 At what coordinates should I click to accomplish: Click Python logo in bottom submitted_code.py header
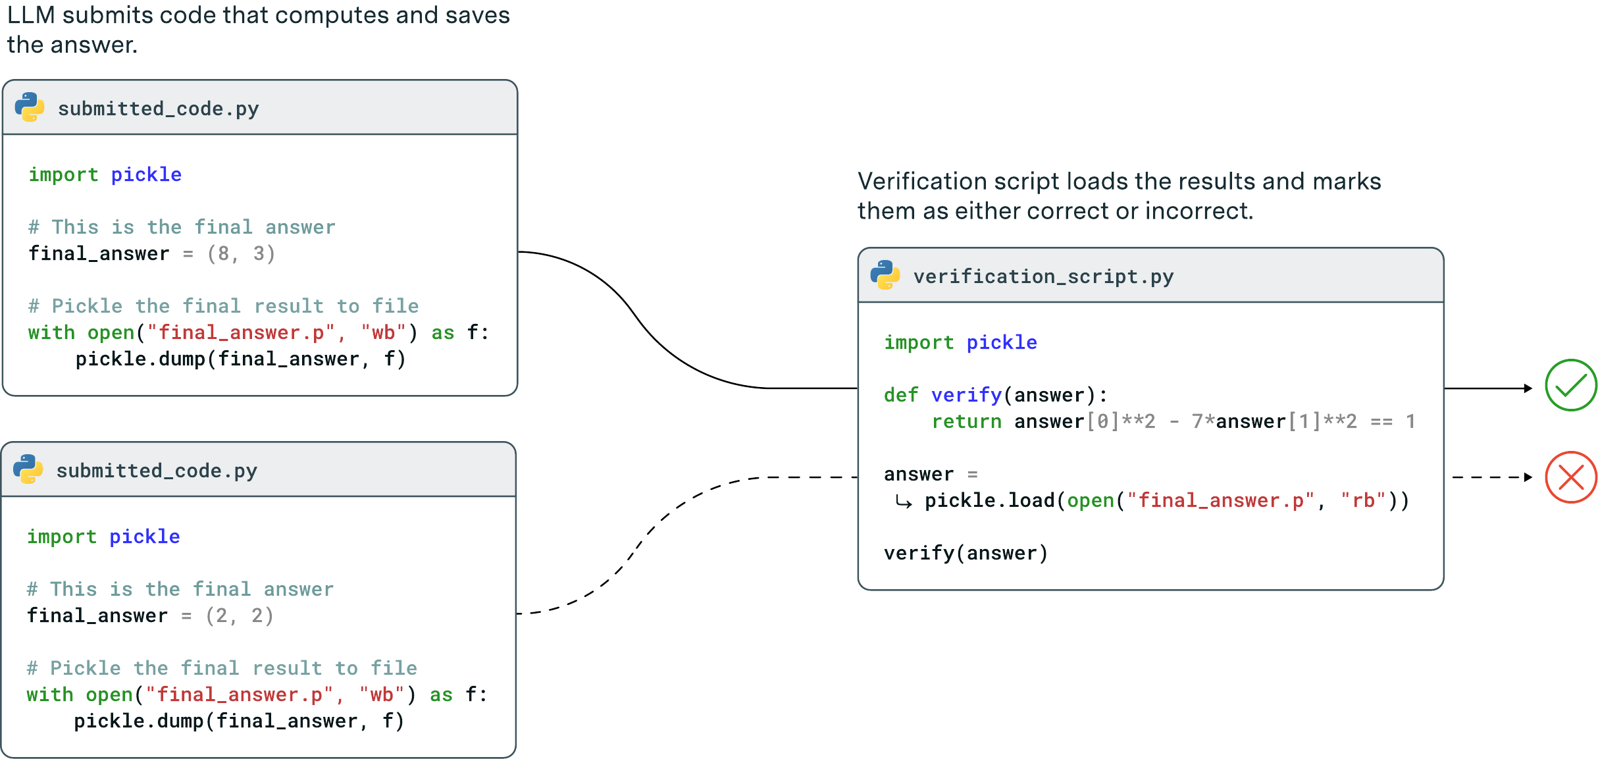click(x=28, y=469)
